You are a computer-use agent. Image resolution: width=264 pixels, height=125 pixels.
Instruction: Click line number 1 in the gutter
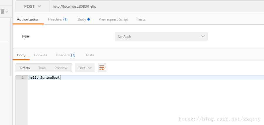(x=23, y=77)
